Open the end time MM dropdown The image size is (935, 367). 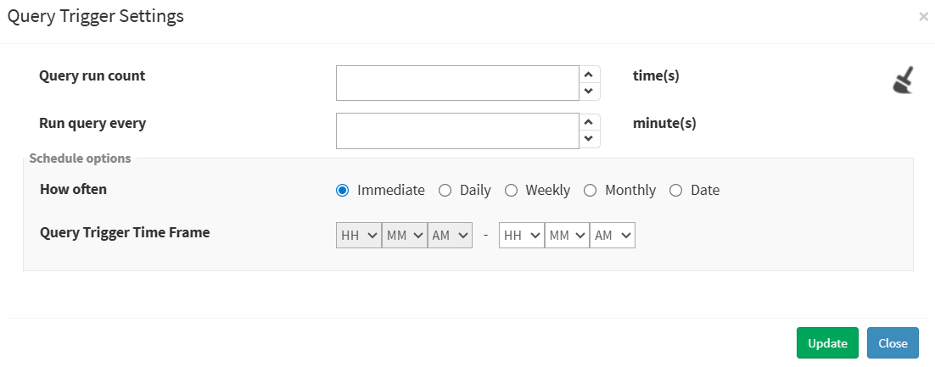pyautogui.click(x=568, y=236)
